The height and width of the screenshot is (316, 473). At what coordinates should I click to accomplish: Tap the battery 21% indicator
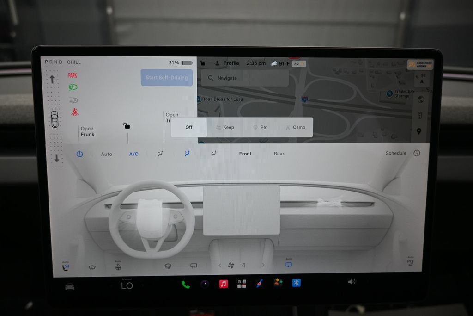(181, 63)
